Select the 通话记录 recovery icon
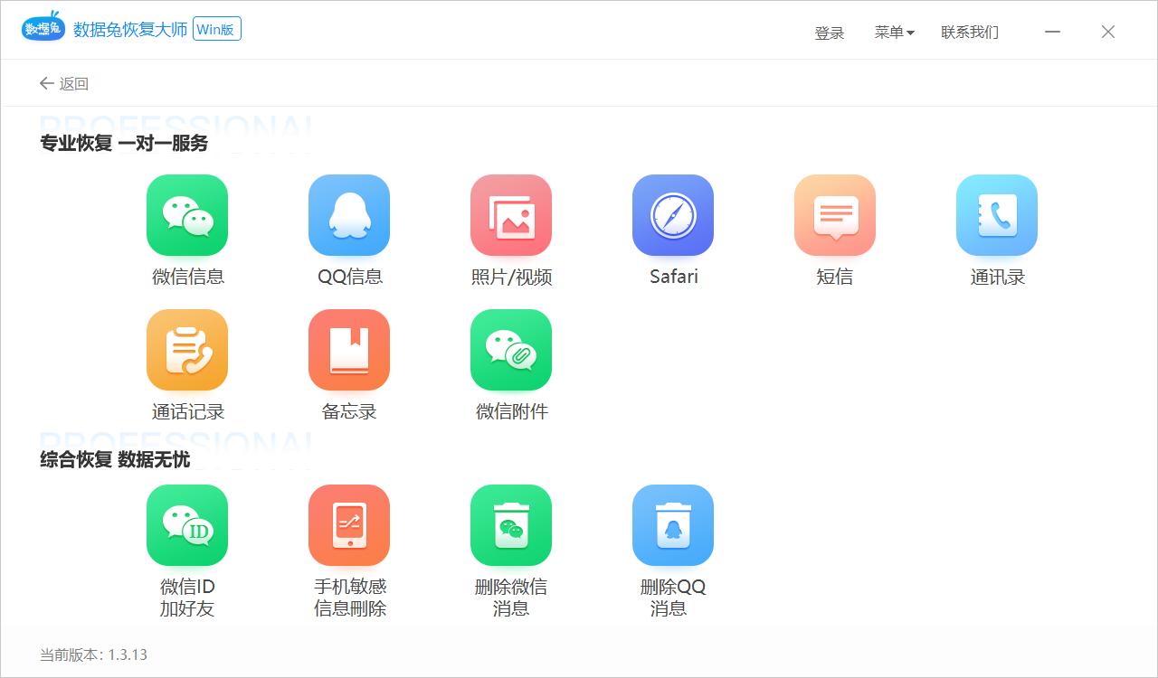Image resolution: width=1158 pixels, height=678 pixels. click(187, 350)
